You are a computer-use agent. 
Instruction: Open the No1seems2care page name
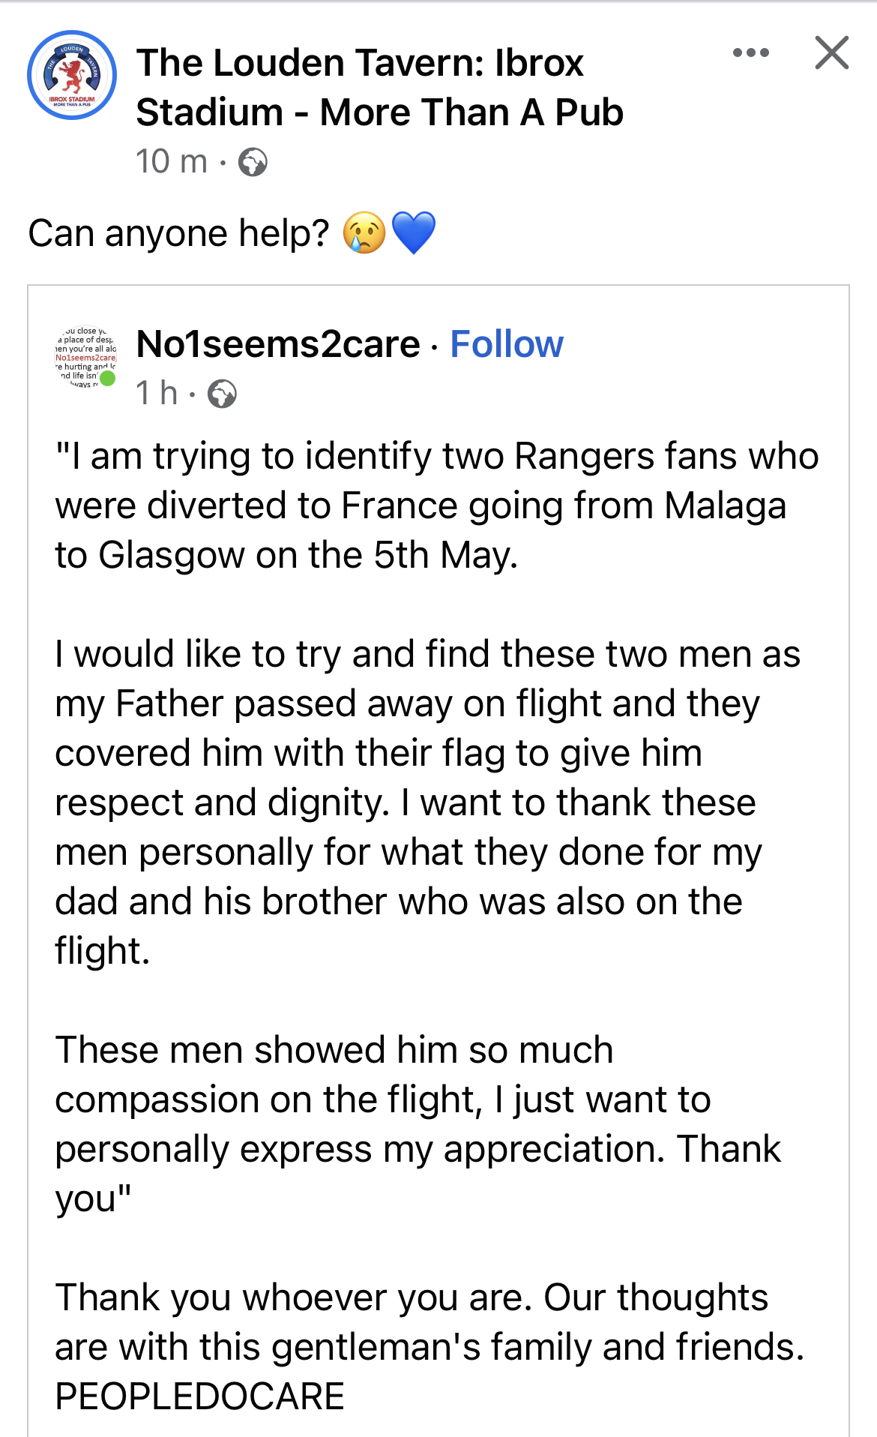pyautogui.click(x=278, y=344)
